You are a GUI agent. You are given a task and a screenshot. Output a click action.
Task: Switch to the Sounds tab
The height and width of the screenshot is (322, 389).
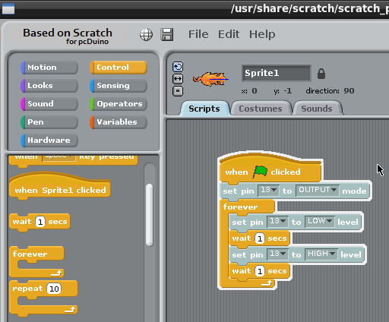click(x=317, y=109)
